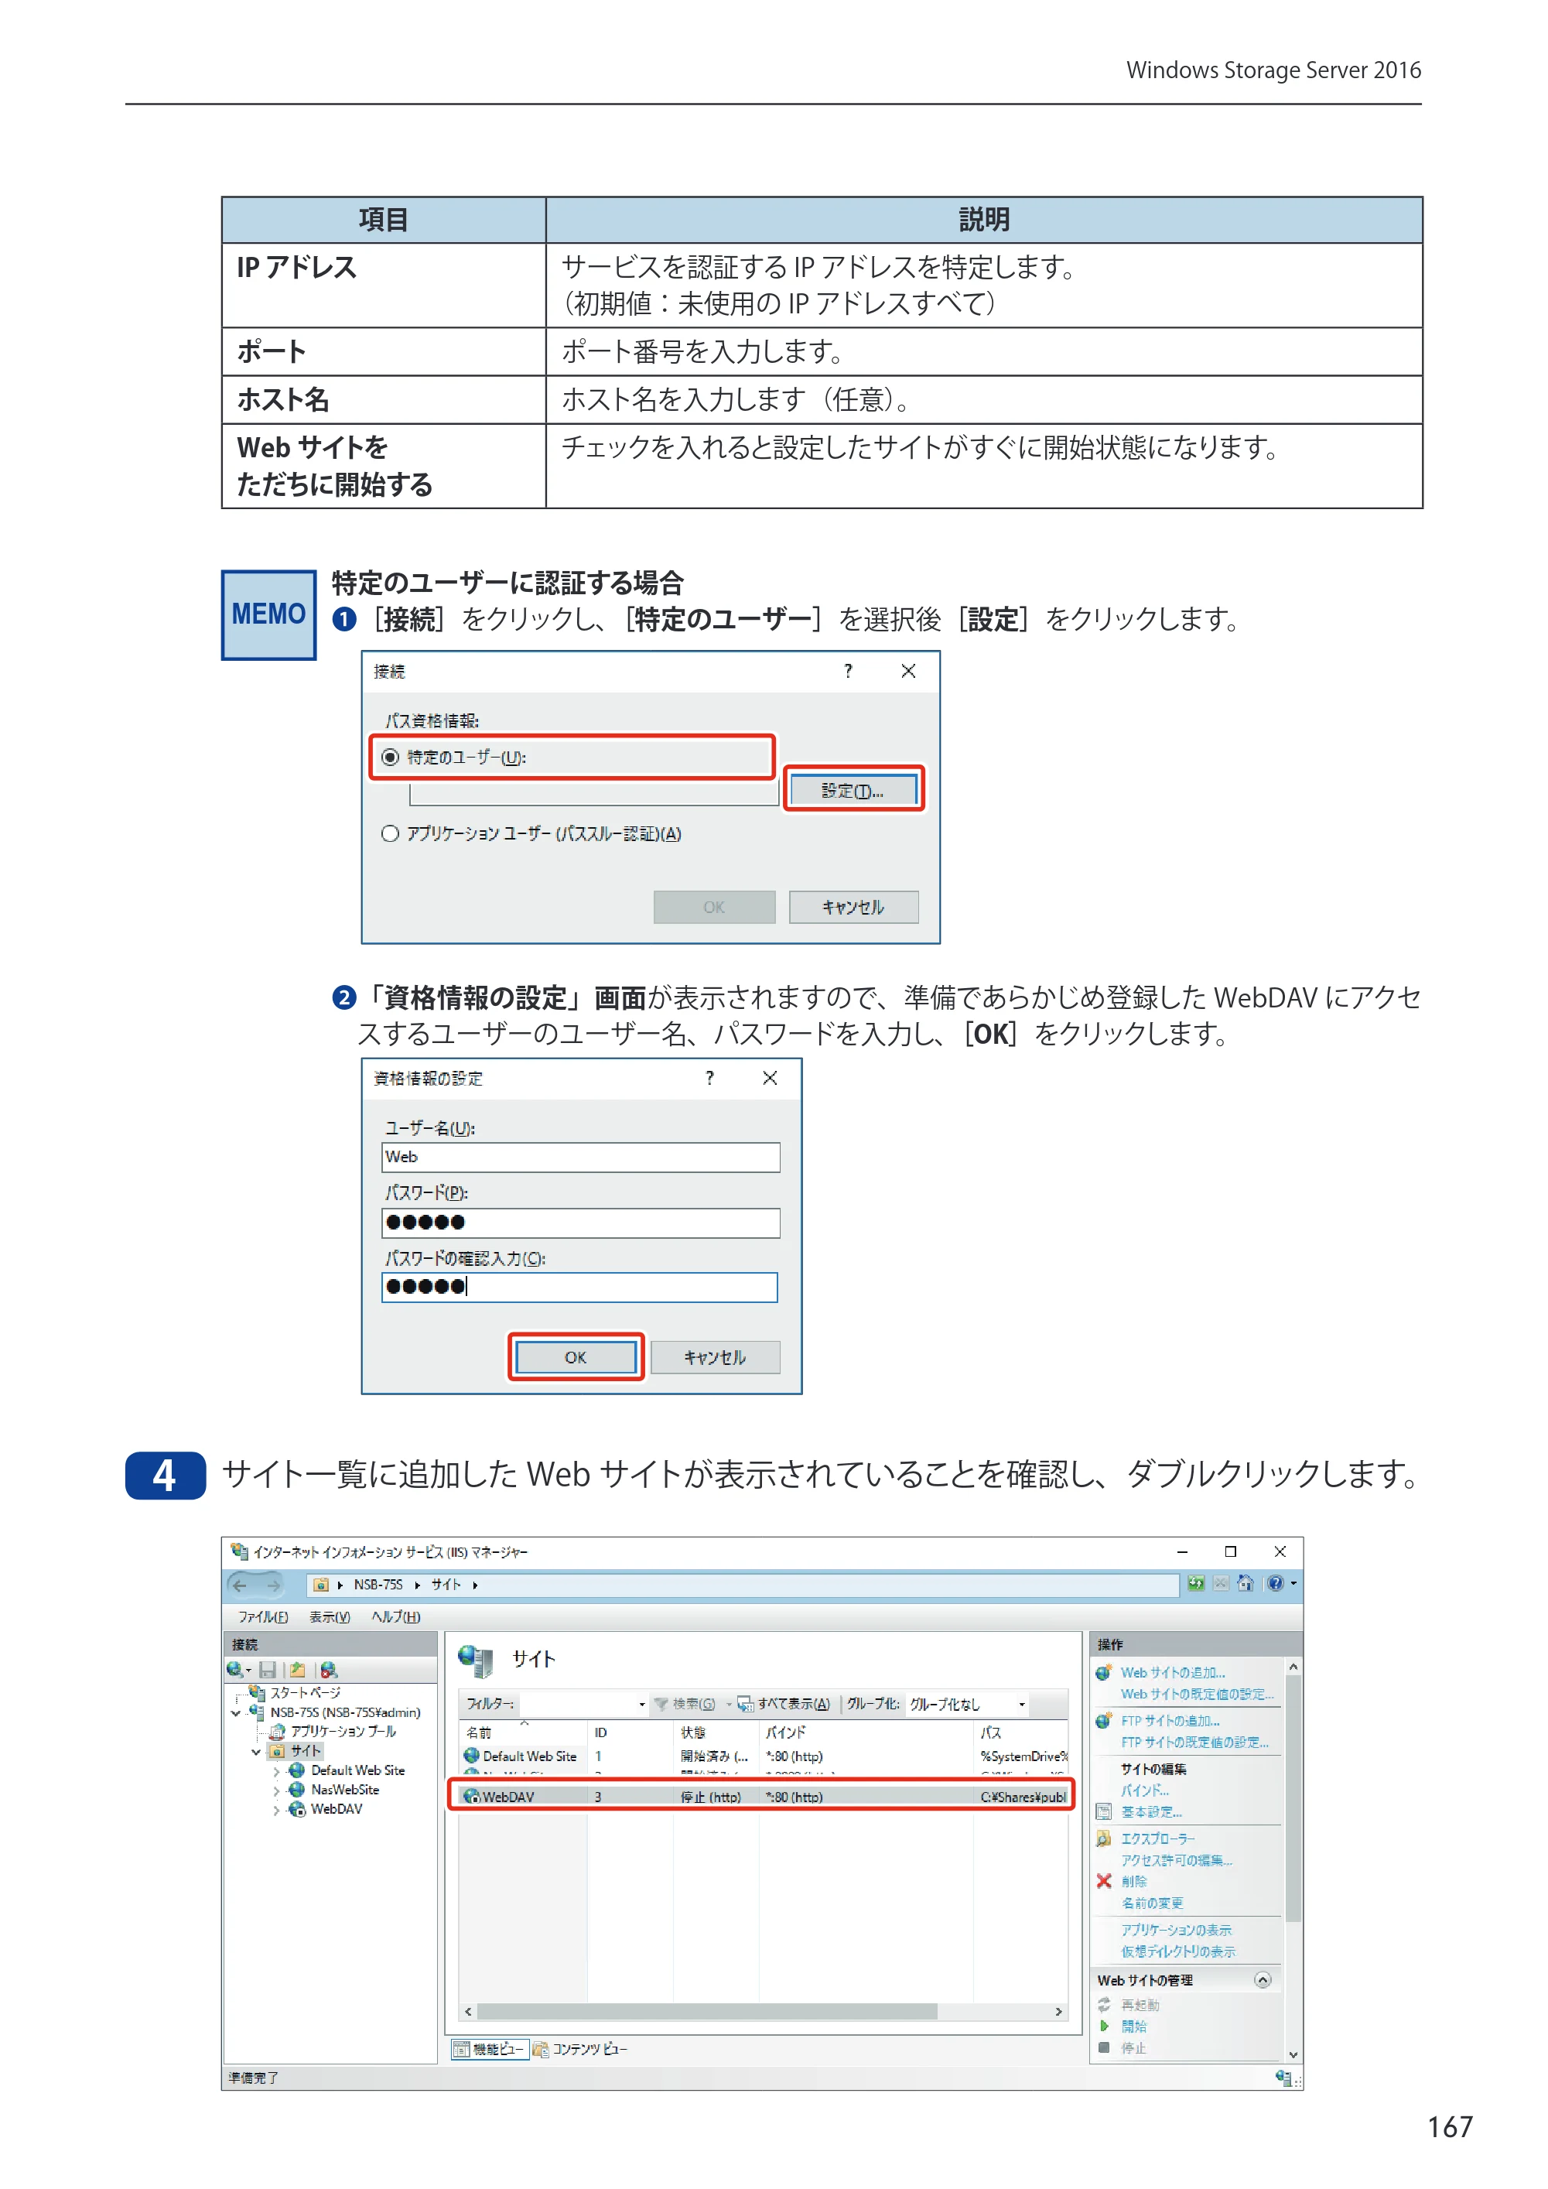
Task: Switch to 機能ビュー tab
Action: 490,2049
